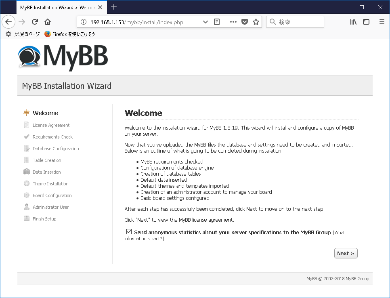Bookmark this page with the star

[256, 22]
